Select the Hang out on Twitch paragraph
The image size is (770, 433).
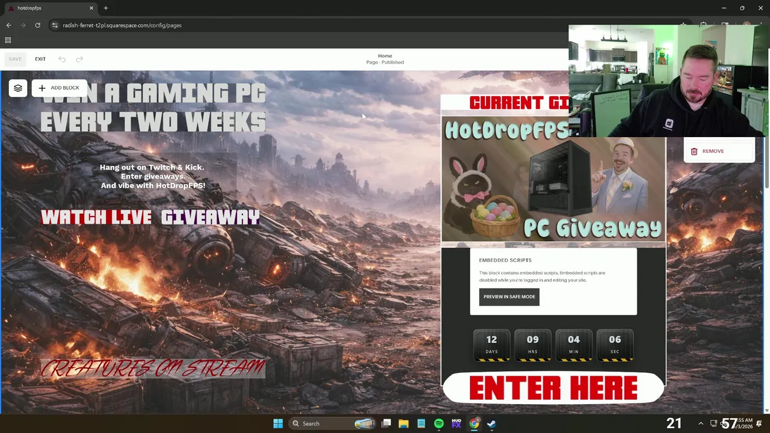tap(153, 176)
